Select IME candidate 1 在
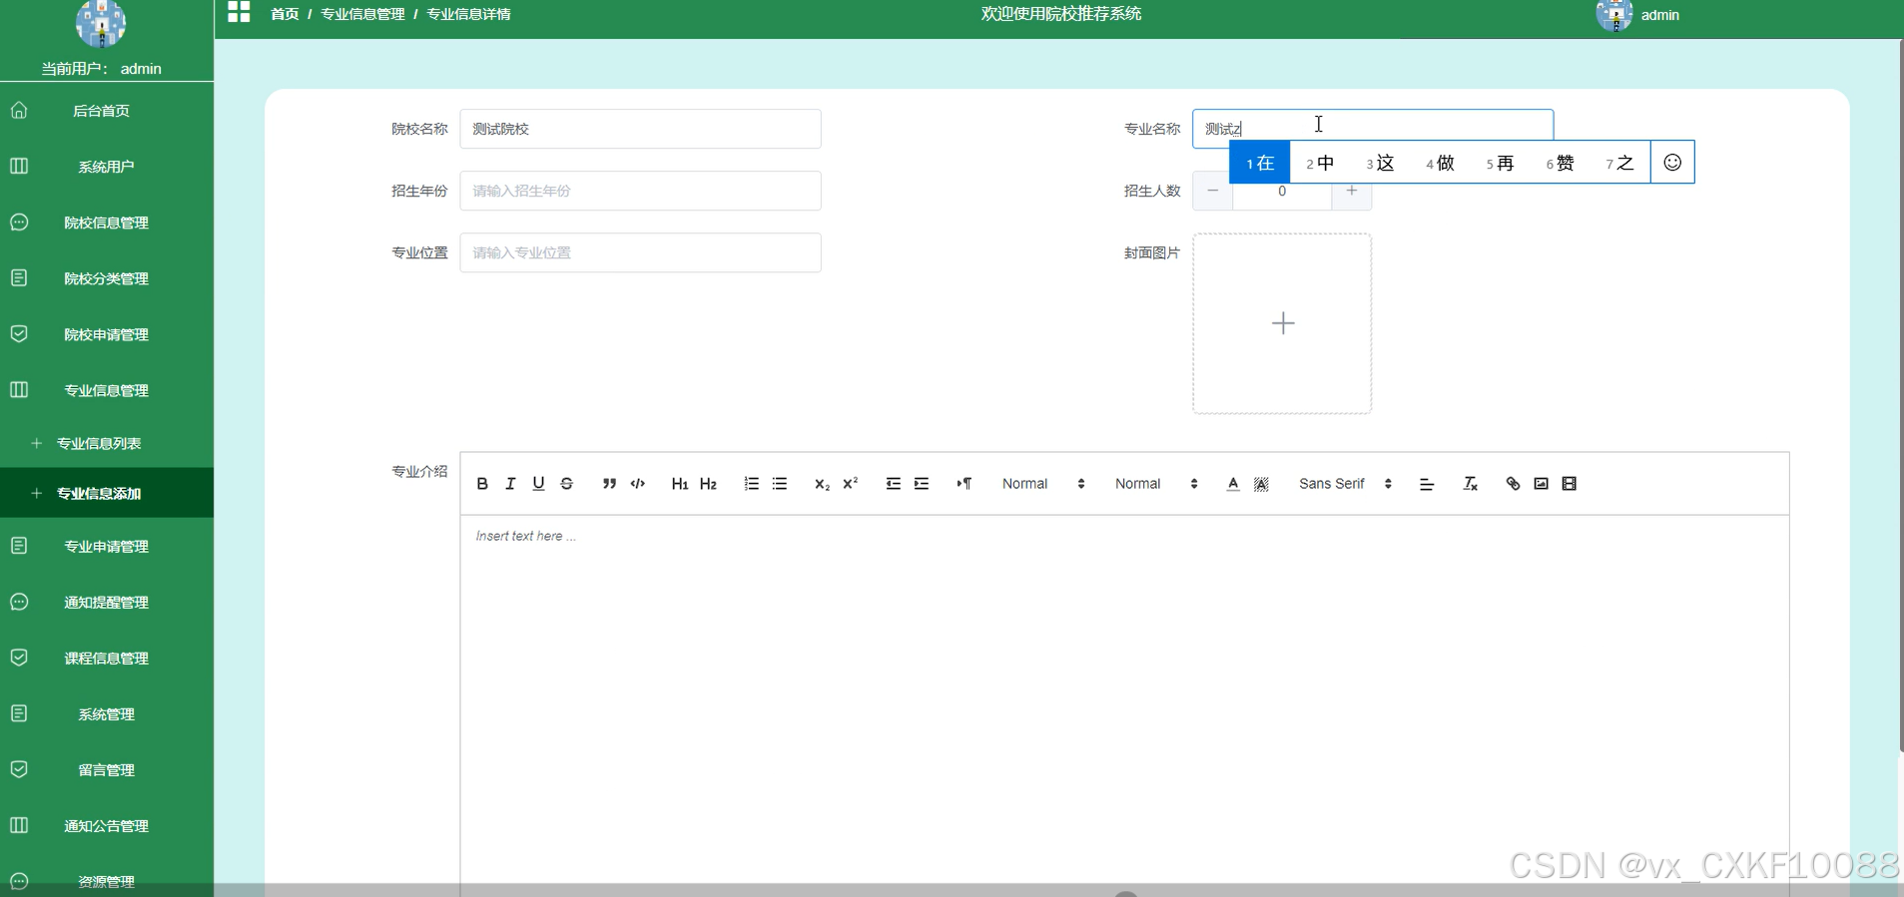Screen dimensions: 1904x897 point(1260,163)
